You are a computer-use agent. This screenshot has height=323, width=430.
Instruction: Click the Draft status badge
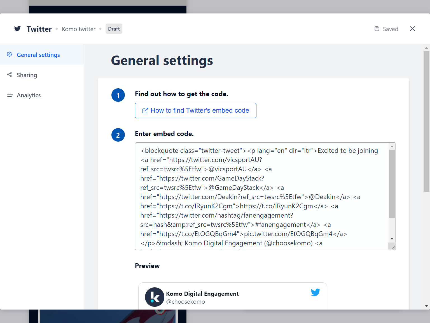coord(114,29)
